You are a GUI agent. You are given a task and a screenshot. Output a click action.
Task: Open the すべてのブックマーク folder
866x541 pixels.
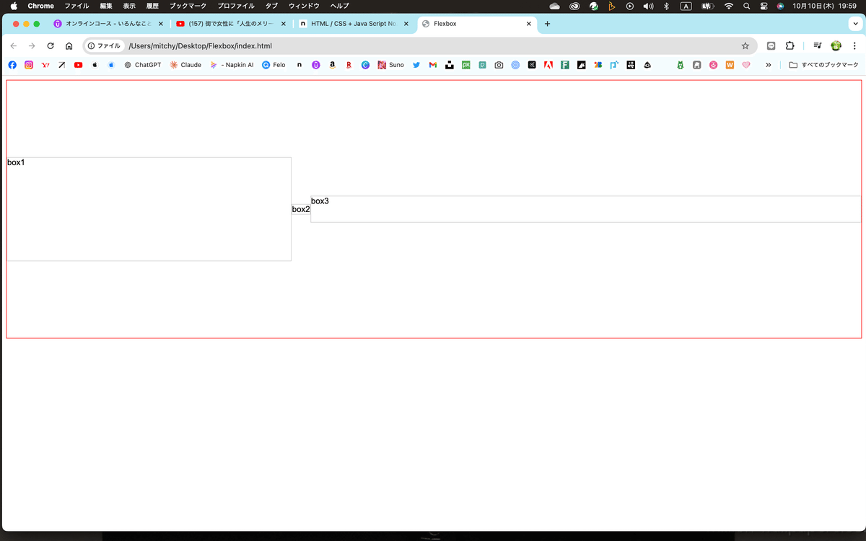(822, 64)
